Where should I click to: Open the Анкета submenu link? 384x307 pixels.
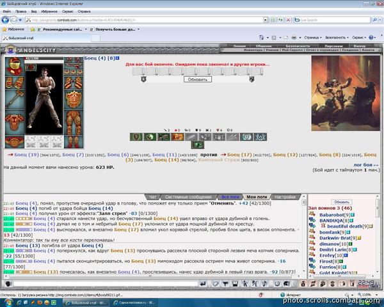point(368,50)
